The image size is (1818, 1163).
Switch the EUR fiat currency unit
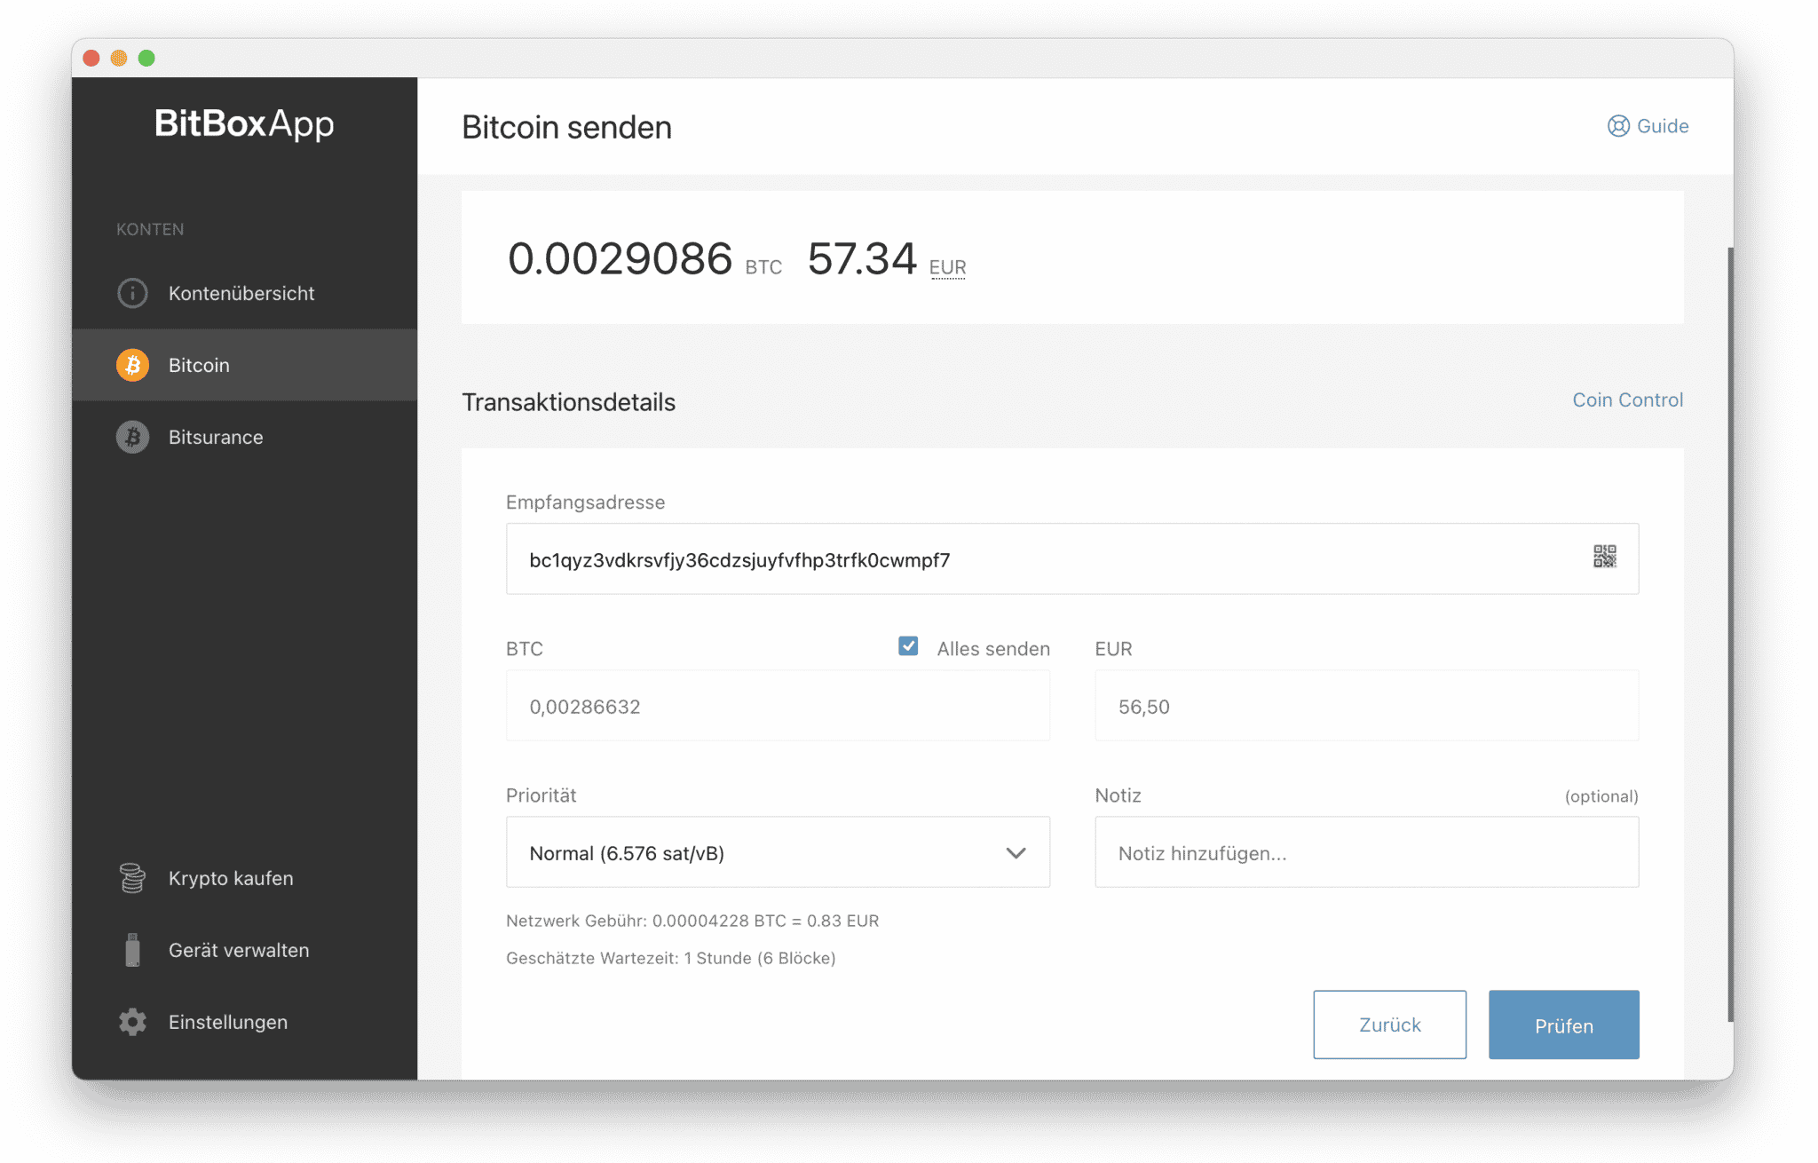(947, 267)
